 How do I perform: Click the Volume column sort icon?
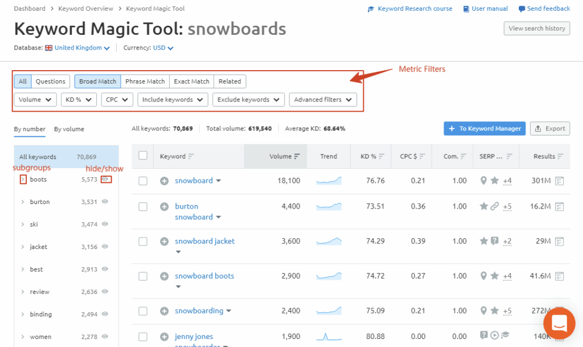point(297,157)
